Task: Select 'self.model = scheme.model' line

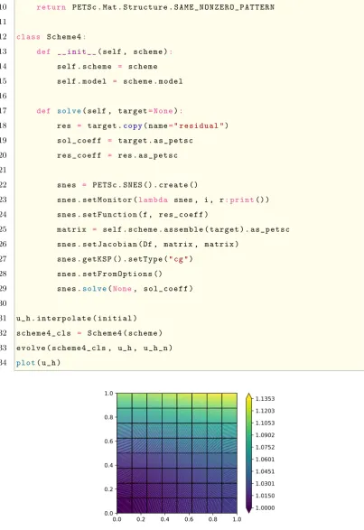Action: 120,81
